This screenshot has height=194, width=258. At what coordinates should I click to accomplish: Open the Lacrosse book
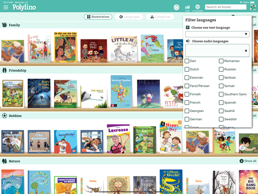[118, 139]
